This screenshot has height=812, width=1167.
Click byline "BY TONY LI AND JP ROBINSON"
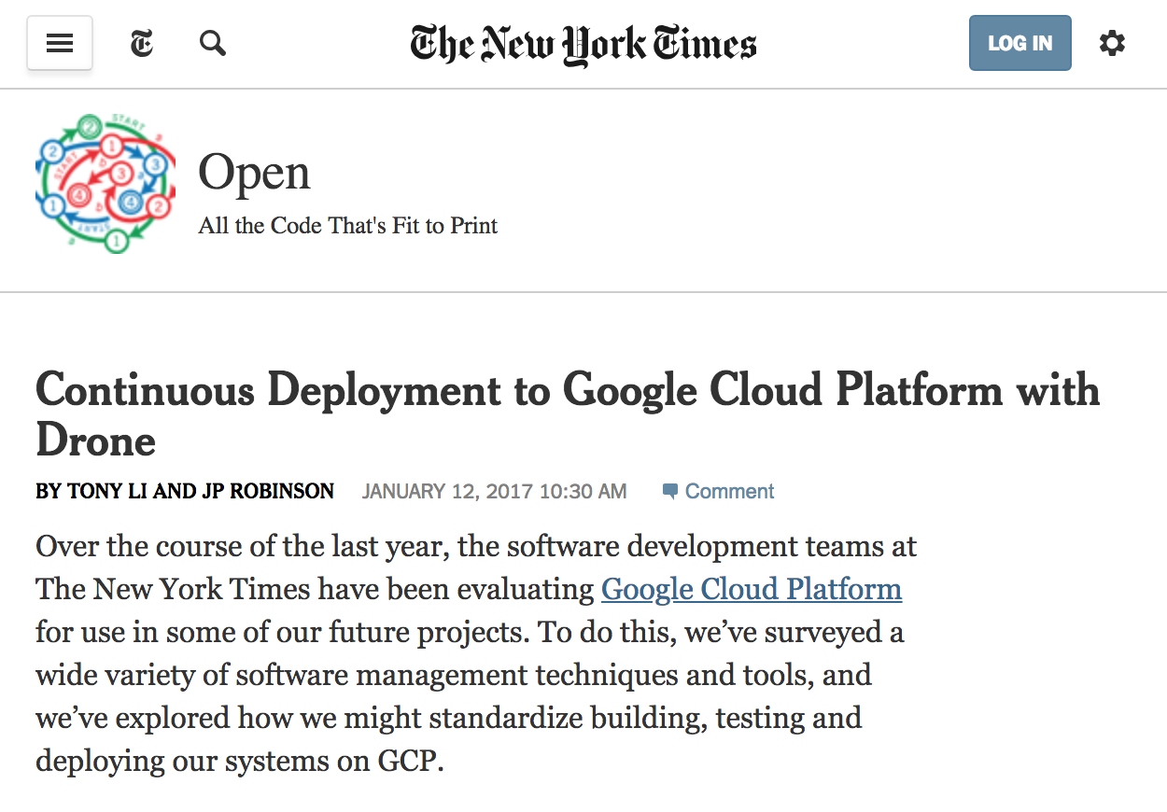[x=185, y=491]
